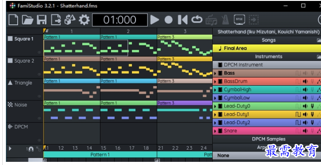Viewport: 321px width, 165px height.
Task: Select the Snare instrument name
Action: (x=230, y=131)
